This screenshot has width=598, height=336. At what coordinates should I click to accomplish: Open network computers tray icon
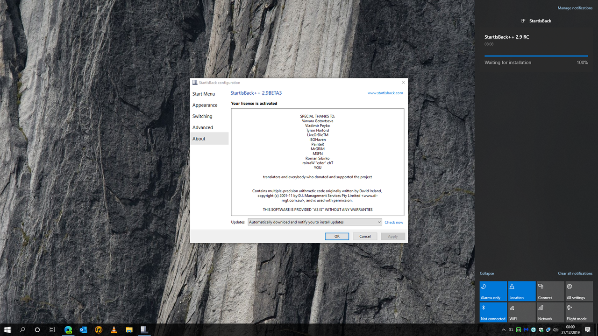tap(548, 330)
